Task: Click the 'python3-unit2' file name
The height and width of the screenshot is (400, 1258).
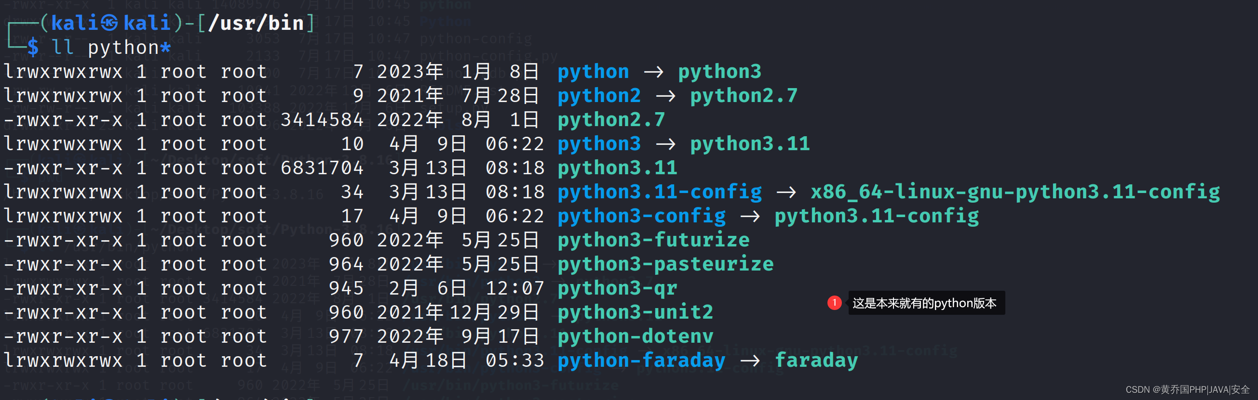Action: coord(636,313)
